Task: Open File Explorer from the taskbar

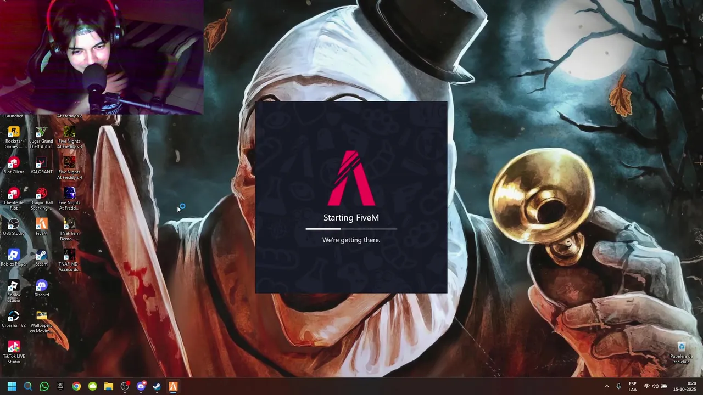Action: coord(109,386)
